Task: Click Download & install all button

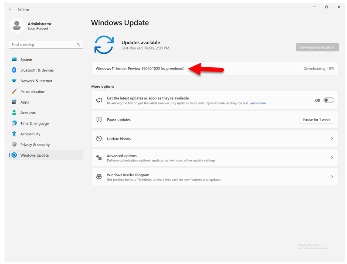Action: (317, 47)
